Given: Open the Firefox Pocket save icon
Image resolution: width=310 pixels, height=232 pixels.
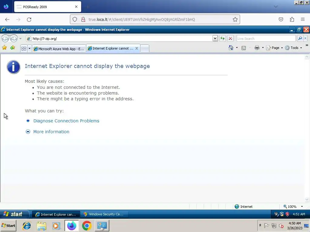Looking at the screenshot, I should (x=281, y=19).
